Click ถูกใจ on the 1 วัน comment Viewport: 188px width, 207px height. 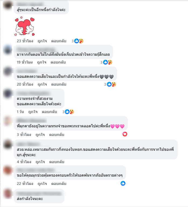pyautogui.click(x=33, y=112)
